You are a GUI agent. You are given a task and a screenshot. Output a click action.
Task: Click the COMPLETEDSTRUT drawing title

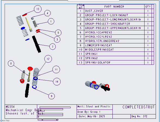[139, 107]
